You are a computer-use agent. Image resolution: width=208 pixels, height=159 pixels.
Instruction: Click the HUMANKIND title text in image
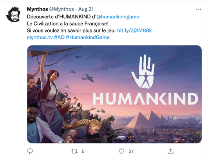(x=145, y=99)
